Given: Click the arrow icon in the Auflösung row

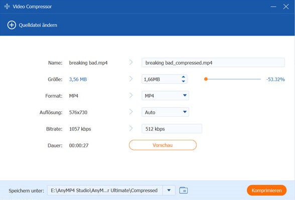Looking at the screenshot, I should tap(131, 112).
